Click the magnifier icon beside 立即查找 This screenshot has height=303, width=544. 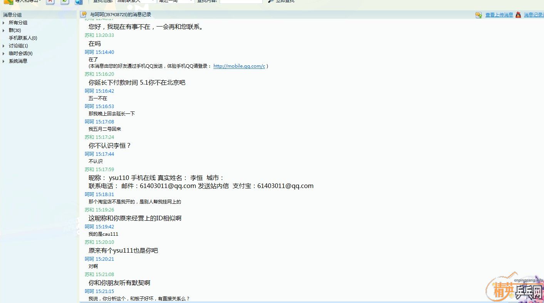tap(271, 1)
